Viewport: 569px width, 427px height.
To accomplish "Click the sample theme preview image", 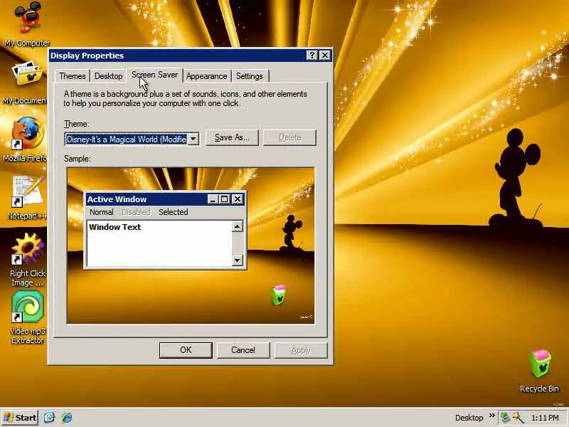I will click(x=191, y=246).
